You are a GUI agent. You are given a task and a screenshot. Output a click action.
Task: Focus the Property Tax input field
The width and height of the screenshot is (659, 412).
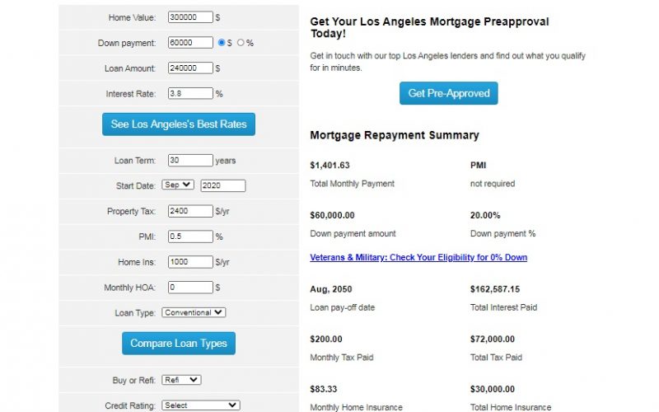(190, 211)
